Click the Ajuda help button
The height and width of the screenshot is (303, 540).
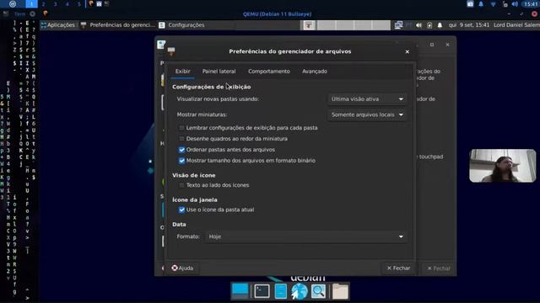point(182,268)
